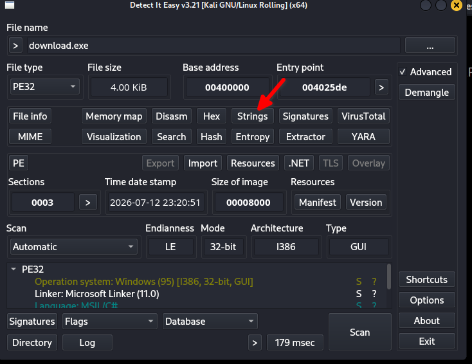The height and width of the screenshot is (364, 472).
Task: Click the Time date stamp field
Action: [156, 203]
